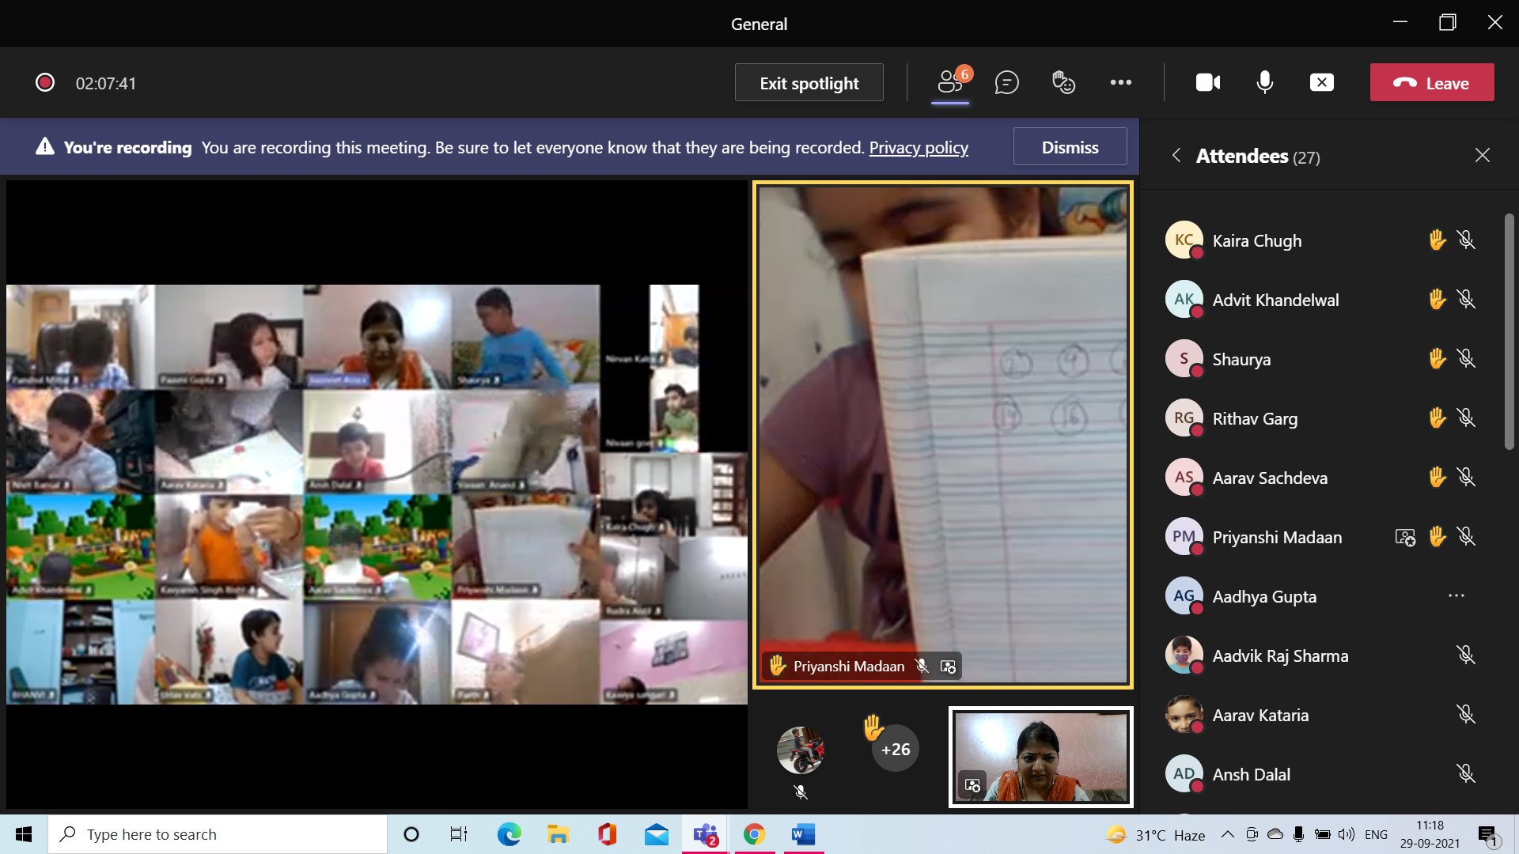Click Priyanshi Madaan's spotlight icon in attendee list
This screenshot has height=854, width=1519.
pos(1405,538)
